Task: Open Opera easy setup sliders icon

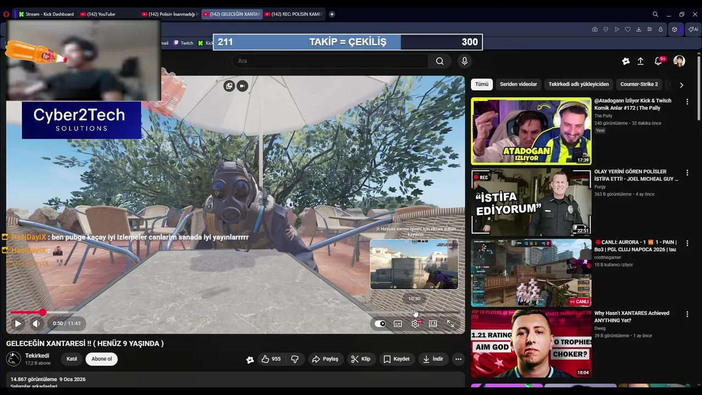Action: [649, 30]
